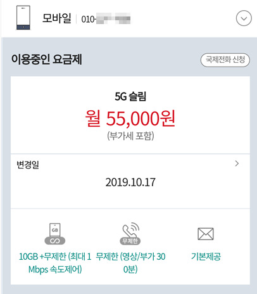Click the 5G 슬림 plan name
Viewport: 257px width, 294px height.
click(x=130, y=96)
